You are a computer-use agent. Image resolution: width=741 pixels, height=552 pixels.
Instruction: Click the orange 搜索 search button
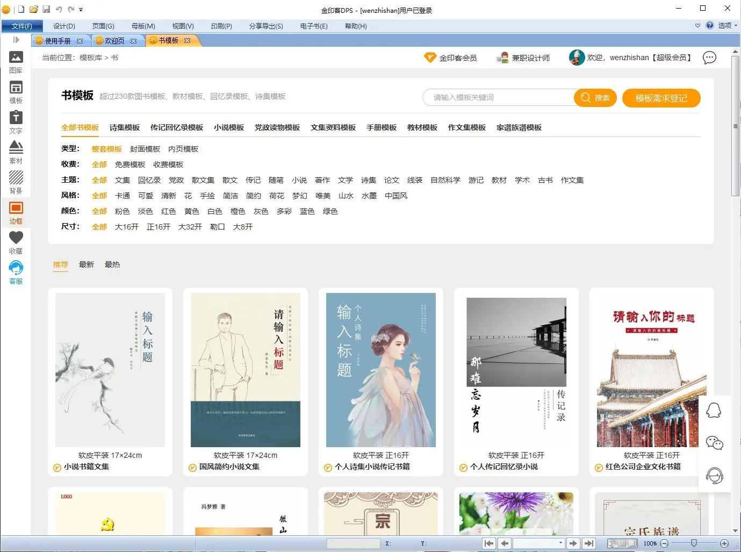pyautogui.click(x=595, y=98)
